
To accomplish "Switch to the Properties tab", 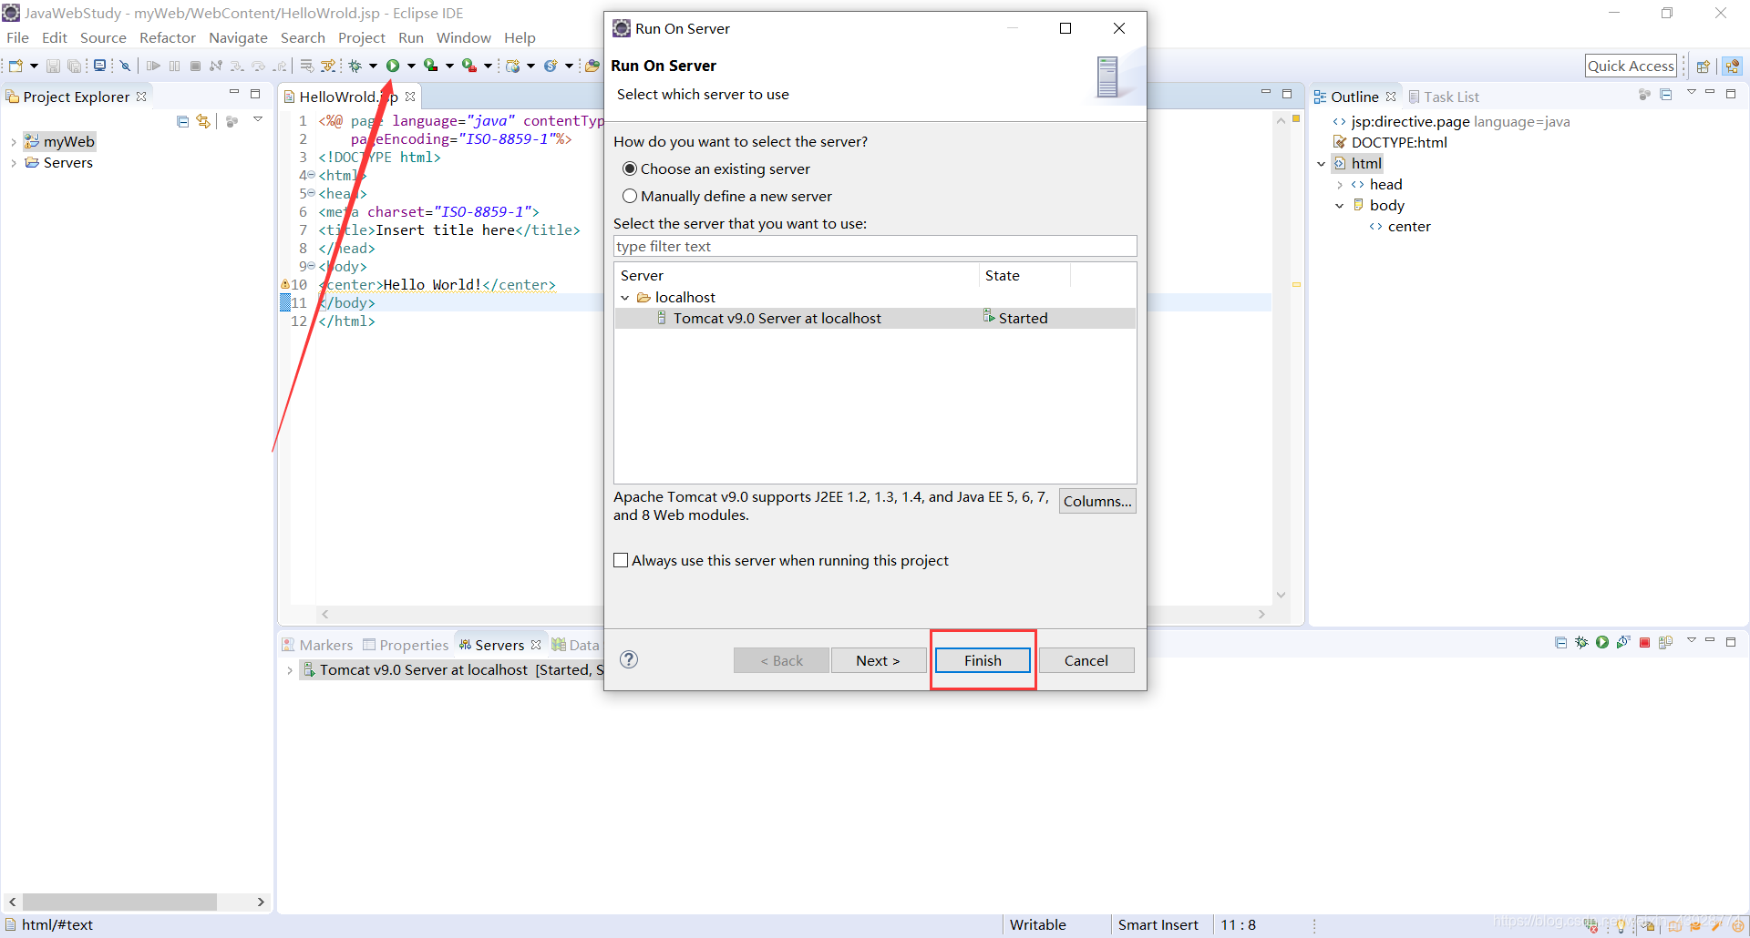I will coord(406,645).
